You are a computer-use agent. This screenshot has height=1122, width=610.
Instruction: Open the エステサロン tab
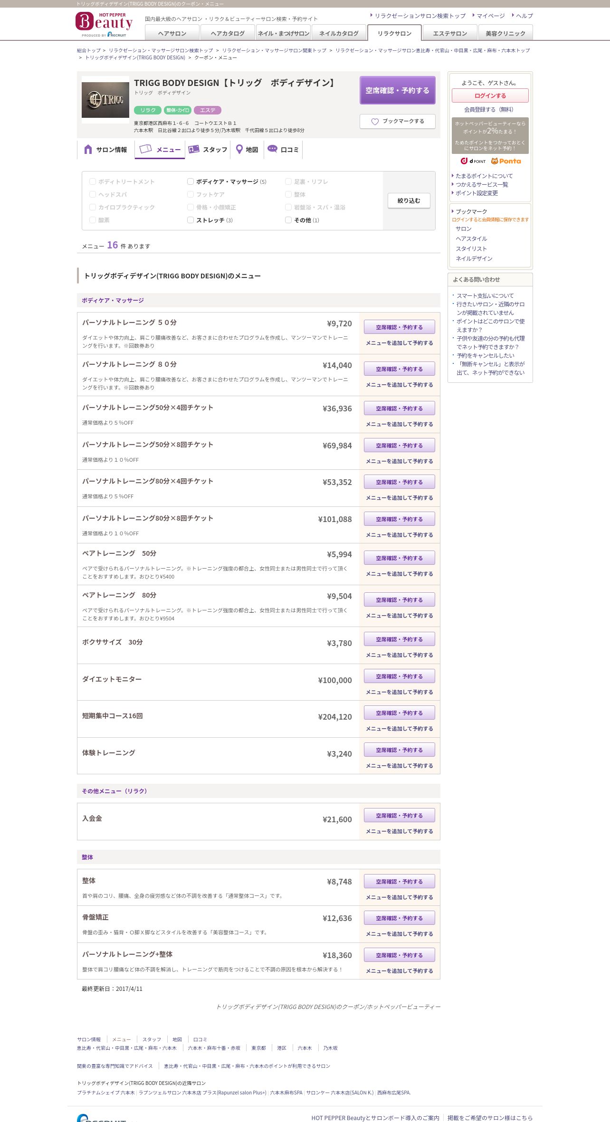point(450,33)
